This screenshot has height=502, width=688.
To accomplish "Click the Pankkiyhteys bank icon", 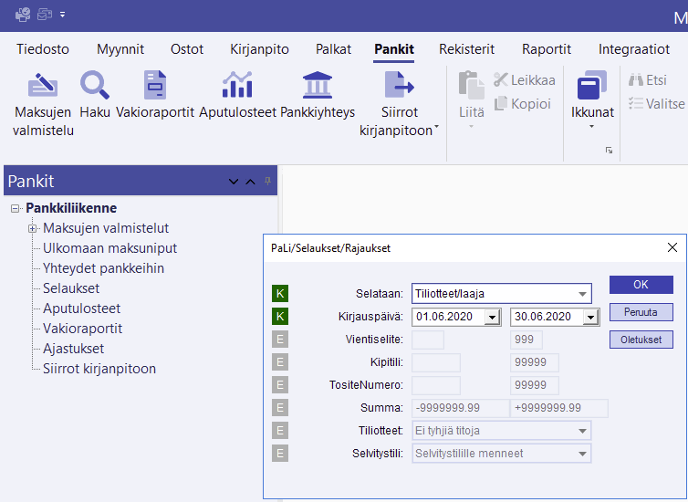I will (x=317, y=86).
